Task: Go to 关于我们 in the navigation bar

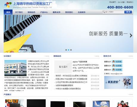Action: coord(19,12)
